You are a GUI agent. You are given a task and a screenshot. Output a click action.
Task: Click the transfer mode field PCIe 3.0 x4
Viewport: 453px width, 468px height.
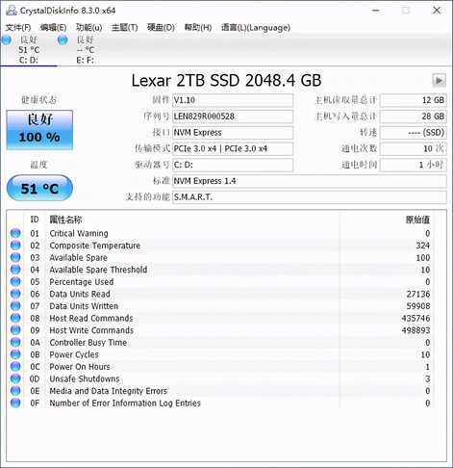tap(233, 148)
